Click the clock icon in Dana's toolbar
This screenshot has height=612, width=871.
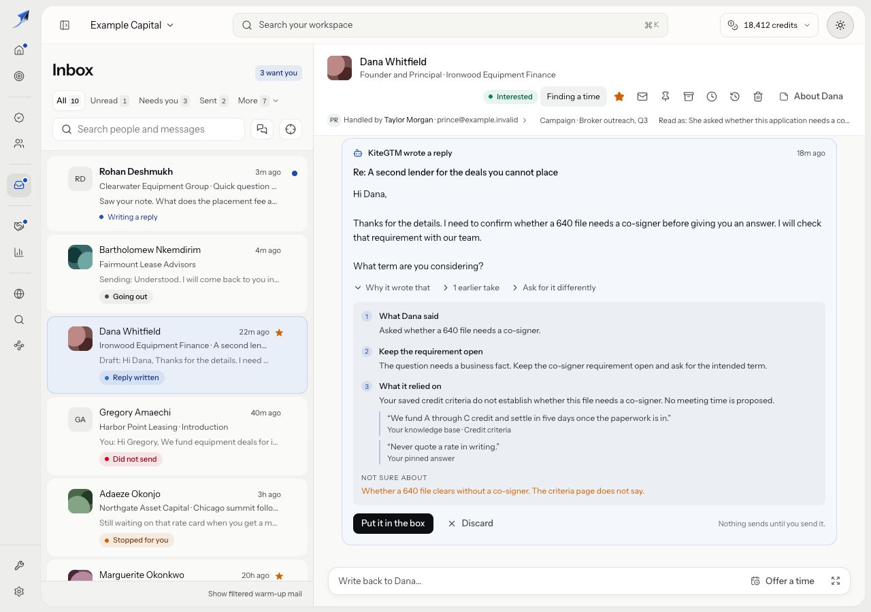[x=712, y=97]
